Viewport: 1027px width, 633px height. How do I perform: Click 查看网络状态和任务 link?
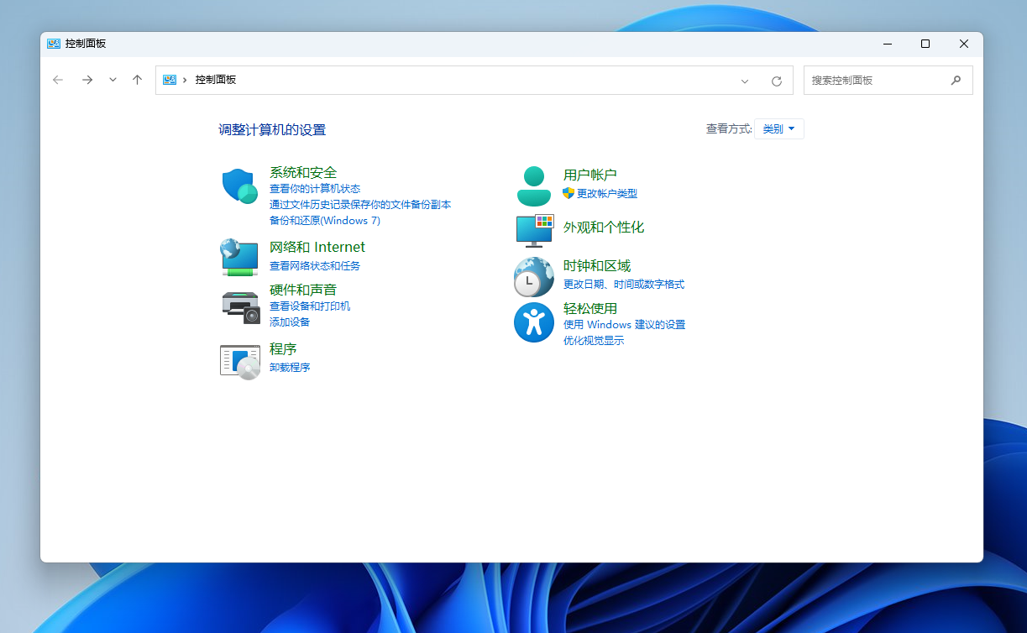click(x=315, y=265)
